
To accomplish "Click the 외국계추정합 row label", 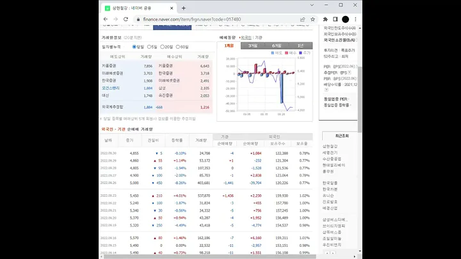I will [112, 107].
